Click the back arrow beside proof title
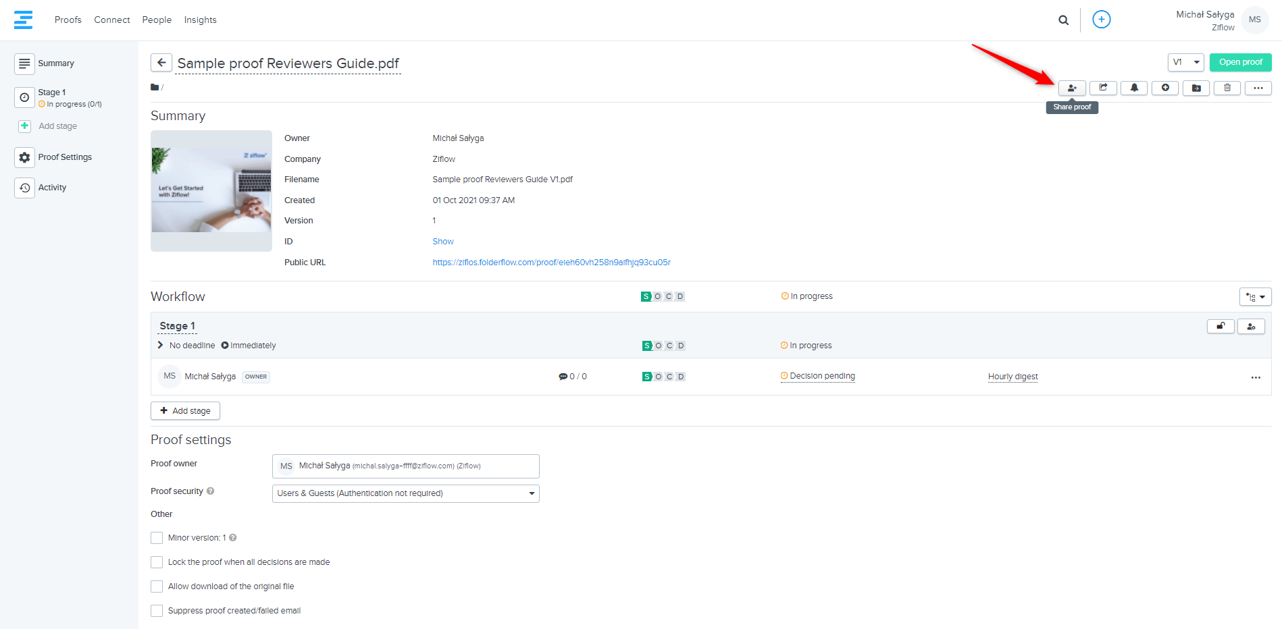Image resolution: width=1282 pixels, height=629 pixels. click(161, 63)
